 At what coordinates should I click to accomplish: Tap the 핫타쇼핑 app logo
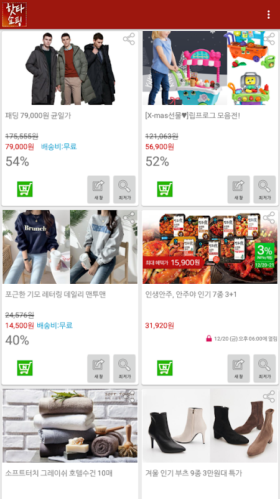pyautogui.click(x=14, y=14)
